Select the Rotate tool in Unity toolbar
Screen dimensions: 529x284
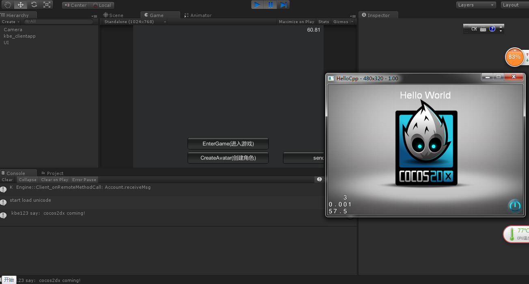pos(34,5)
